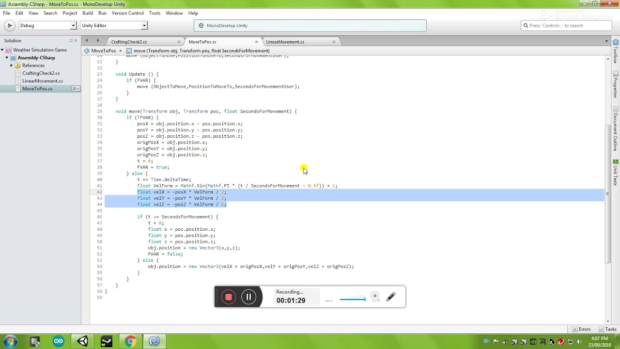The height and width of the screenshot is (349, 620).
Task: Select CraftingCheck2.cs in the Solution tree
Action: (41, 73)
